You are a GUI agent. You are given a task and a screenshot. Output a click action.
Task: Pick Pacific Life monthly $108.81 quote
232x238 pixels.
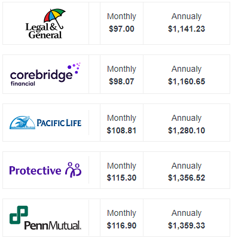tap(121, 130)
